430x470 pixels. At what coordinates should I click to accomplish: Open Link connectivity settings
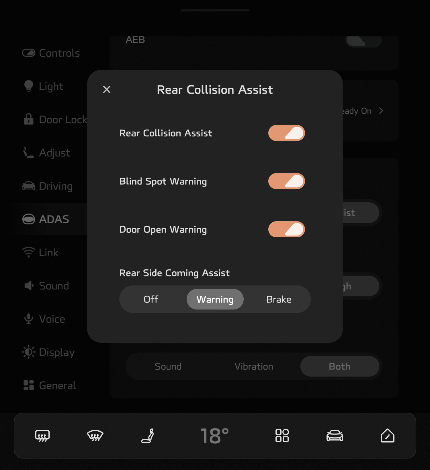click(40, 252)
